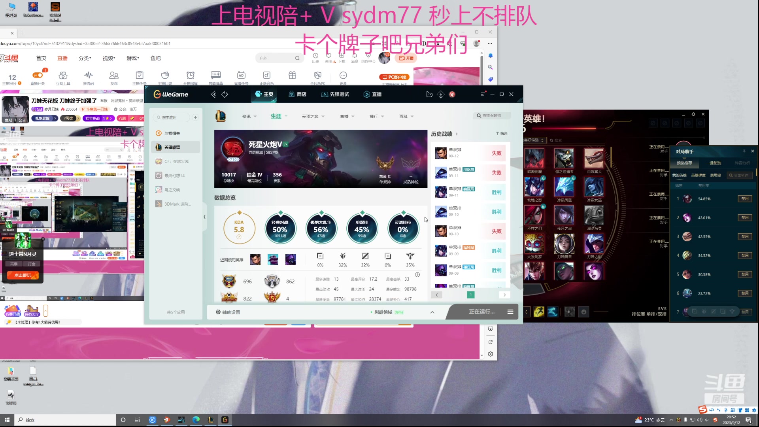The image size is (759, 427).
Task: Click the add application plus icon
Action: coord(195,117)
